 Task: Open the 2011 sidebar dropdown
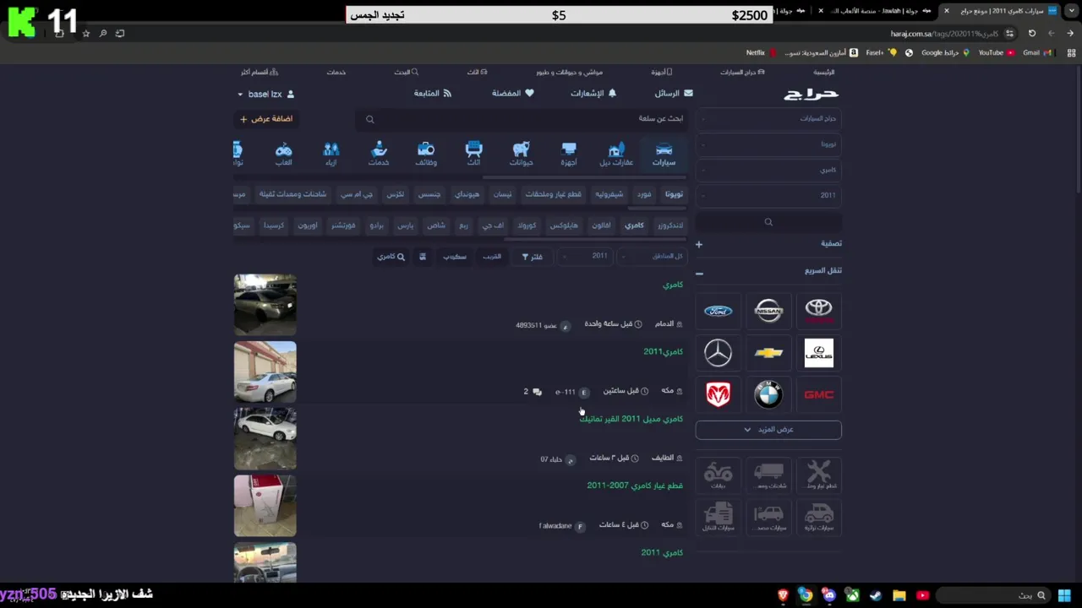click(768, 195)
